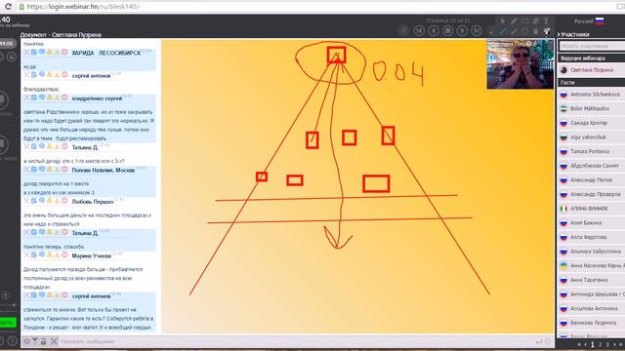Open chat user Попова Наталия, Москва
The image size is (625, 351).
[x=104, y=170]
